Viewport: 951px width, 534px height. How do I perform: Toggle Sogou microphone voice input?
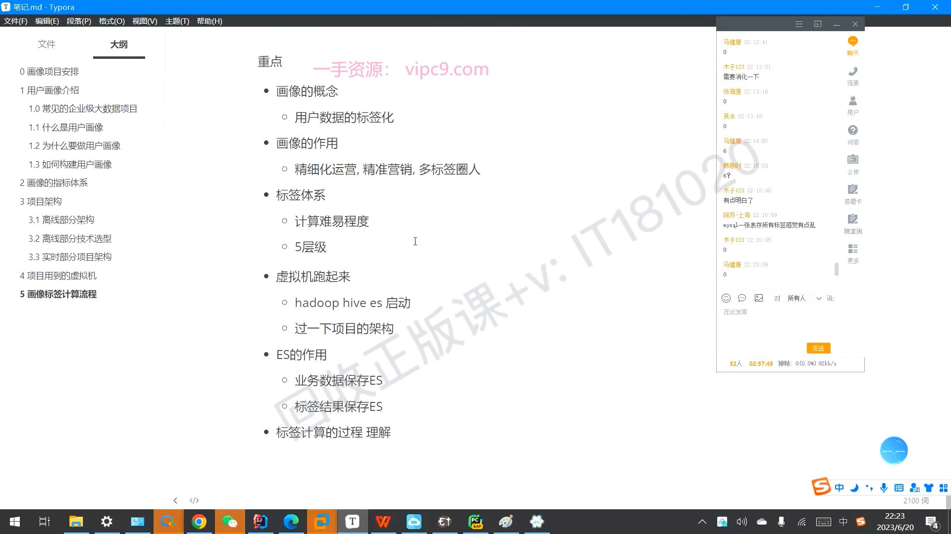884,488
